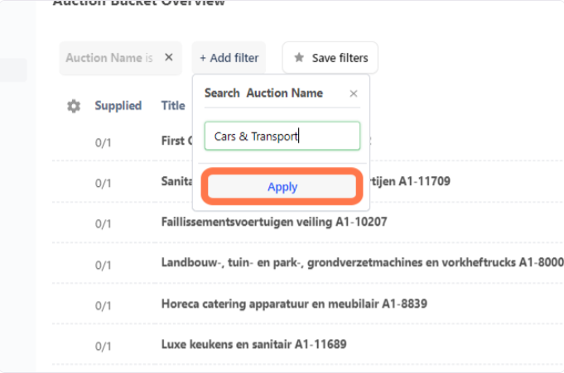Click supplied 0/1 value for Landbouw row

[103, 265]
